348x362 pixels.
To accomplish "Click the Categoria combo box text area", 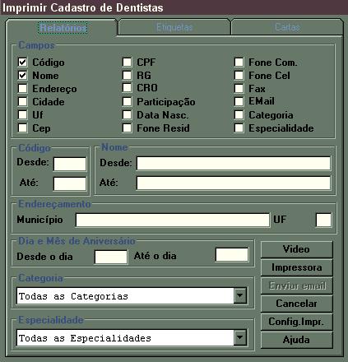I will (x=125, y=296).
